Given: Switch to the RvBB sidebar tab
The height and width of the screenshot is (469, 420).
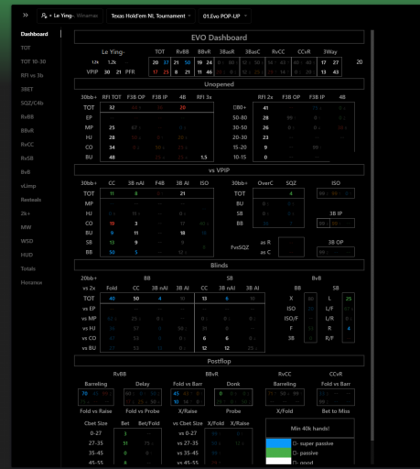Looking at the screenshot, I should [x=27, y=116].
